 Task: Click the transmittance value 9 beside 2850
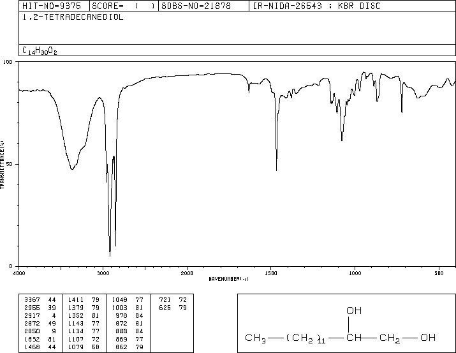click(x=54, y=331)
